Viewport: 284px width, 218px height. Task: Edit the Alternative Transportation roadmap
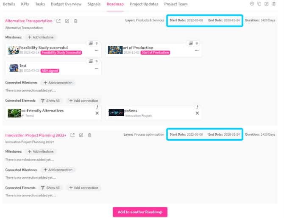click(x=67, y=21)
